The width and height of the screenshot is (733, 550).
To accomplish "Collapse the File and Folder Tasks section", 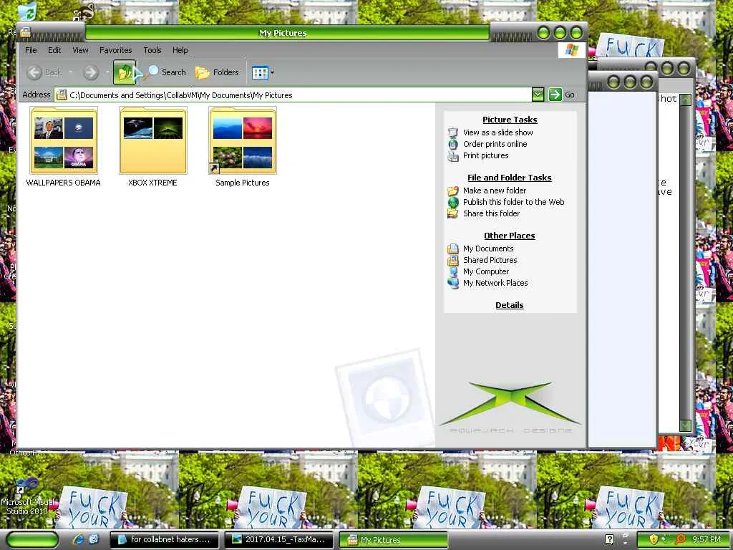I will click(510, 178).
